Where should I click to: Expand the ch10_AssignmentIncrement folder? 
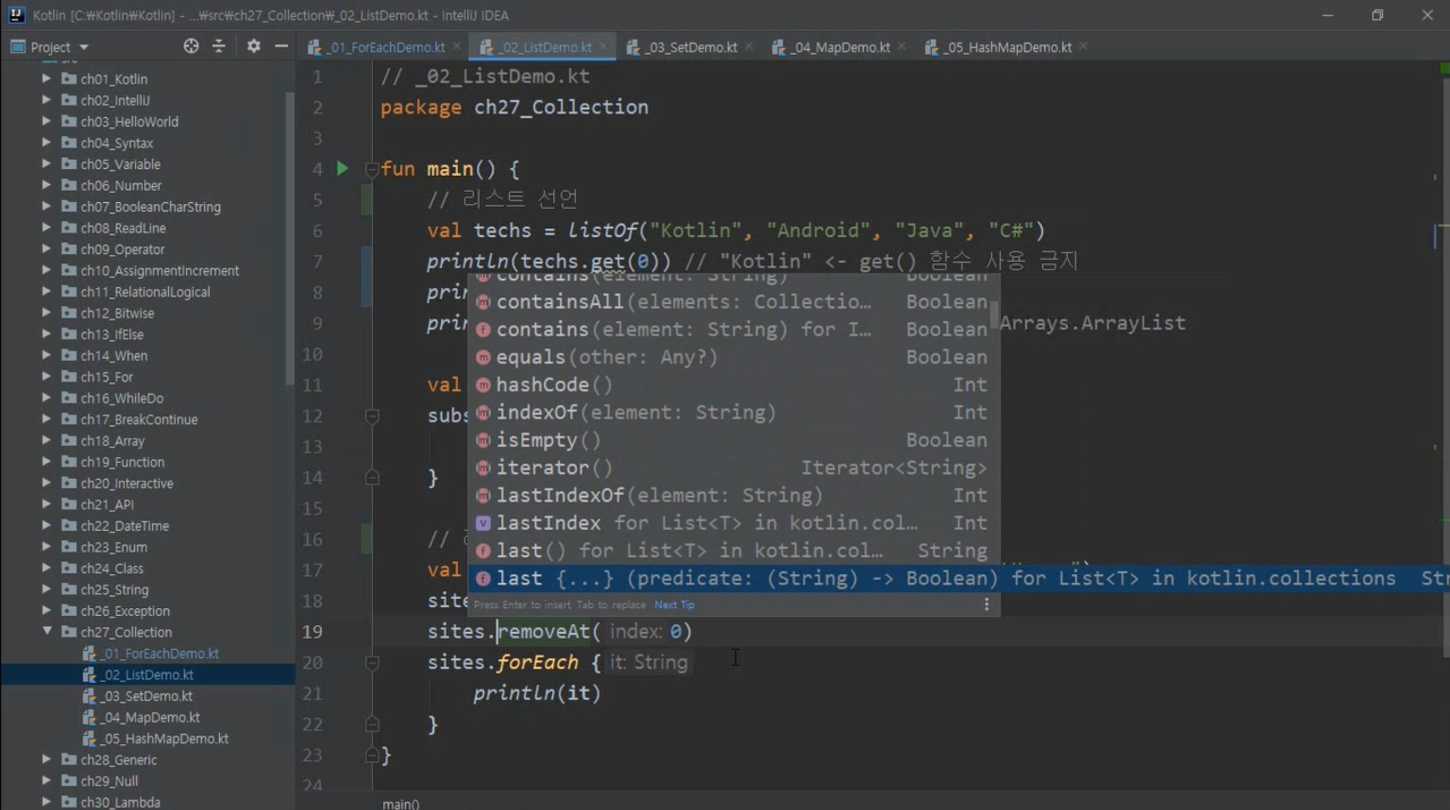point(46,270)
